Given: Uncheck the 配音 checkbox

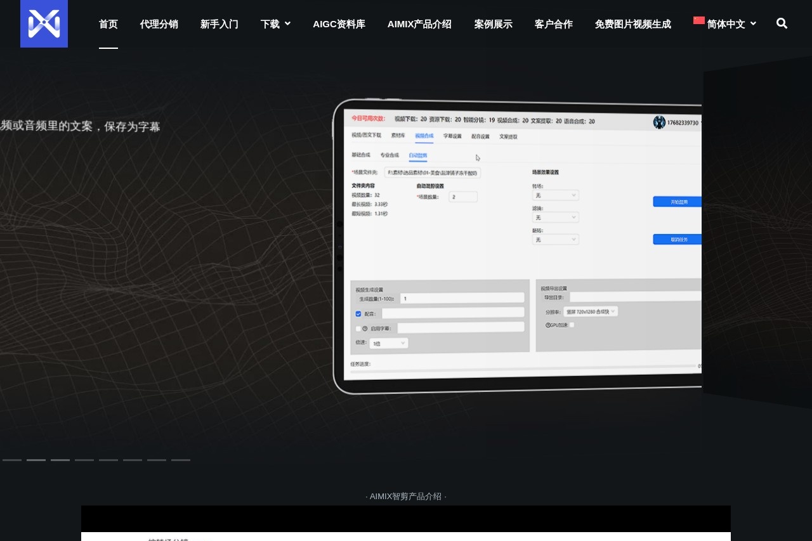Looking at the screenshot, I should point(358,313).
